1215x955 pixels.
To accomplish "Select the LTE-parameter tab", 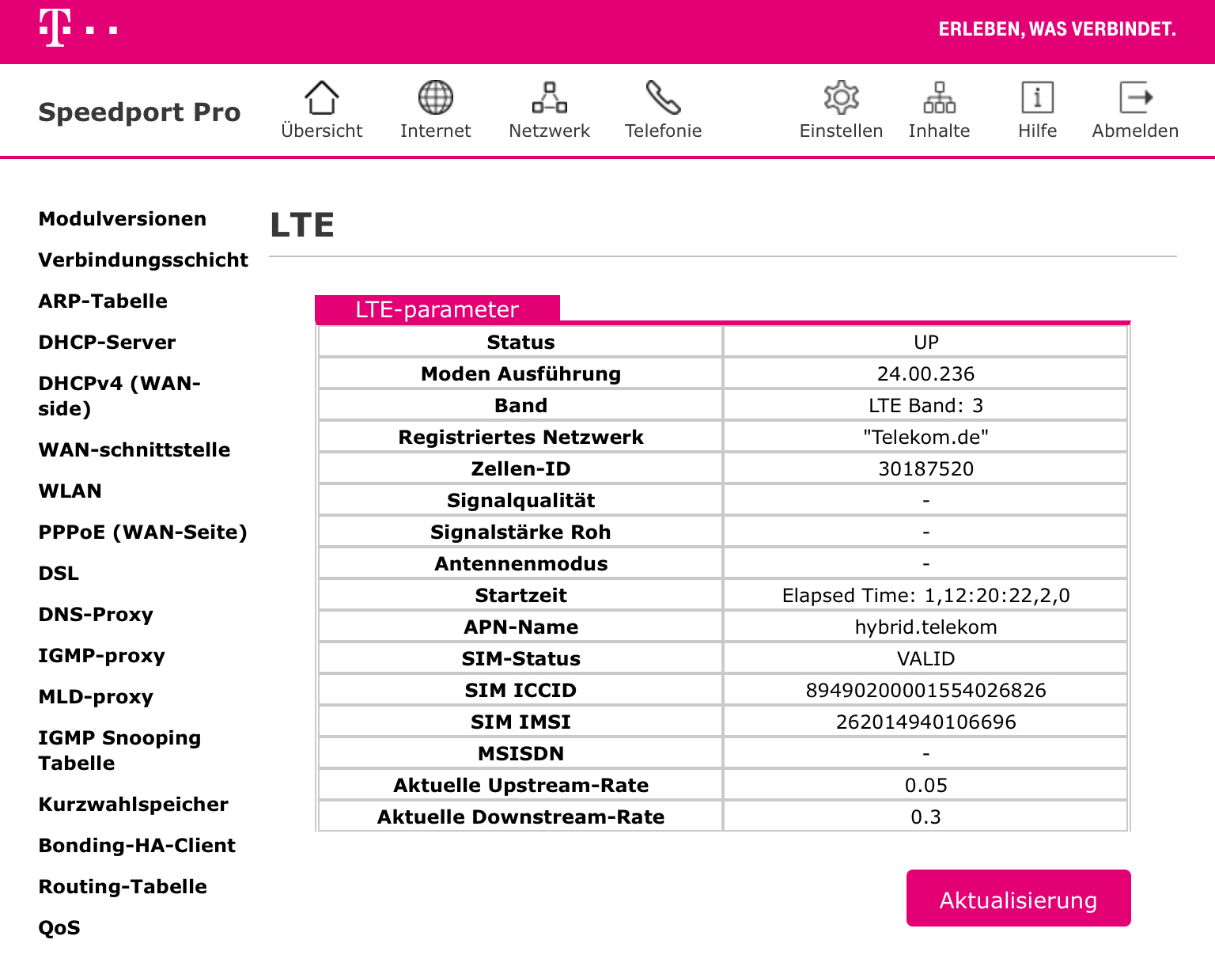I will [437, 309].
